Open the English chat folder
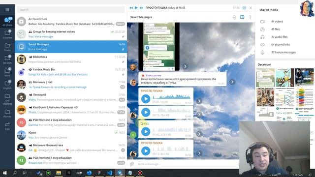The image size is (315, 177). pos(7,85)
